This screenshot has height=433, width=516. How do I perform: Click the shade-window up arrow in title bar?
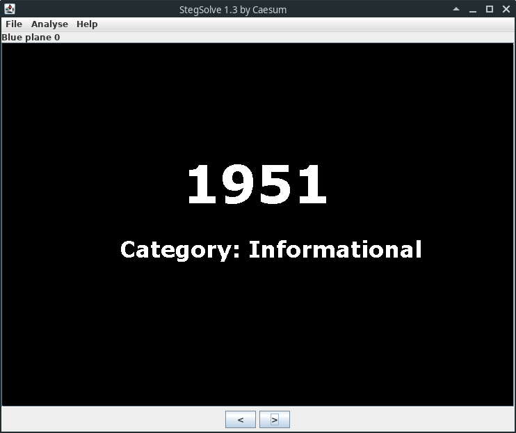456,9
